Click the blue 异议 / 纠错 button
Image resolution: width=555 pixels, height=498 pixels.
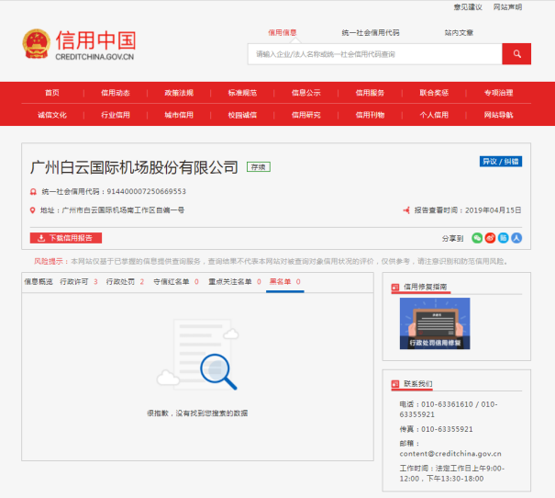coord(501,162)
